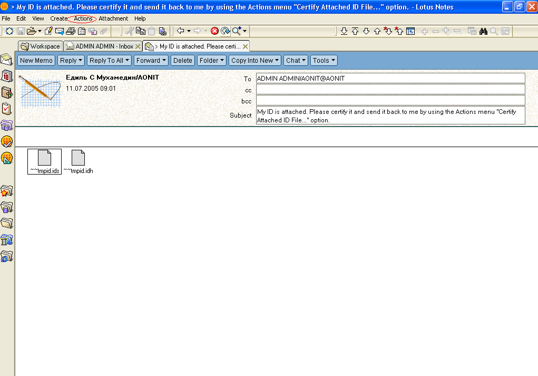Screen dimensions: 538x376
Task: Open the Copy Into New dropdown
Action: (255, 61)
